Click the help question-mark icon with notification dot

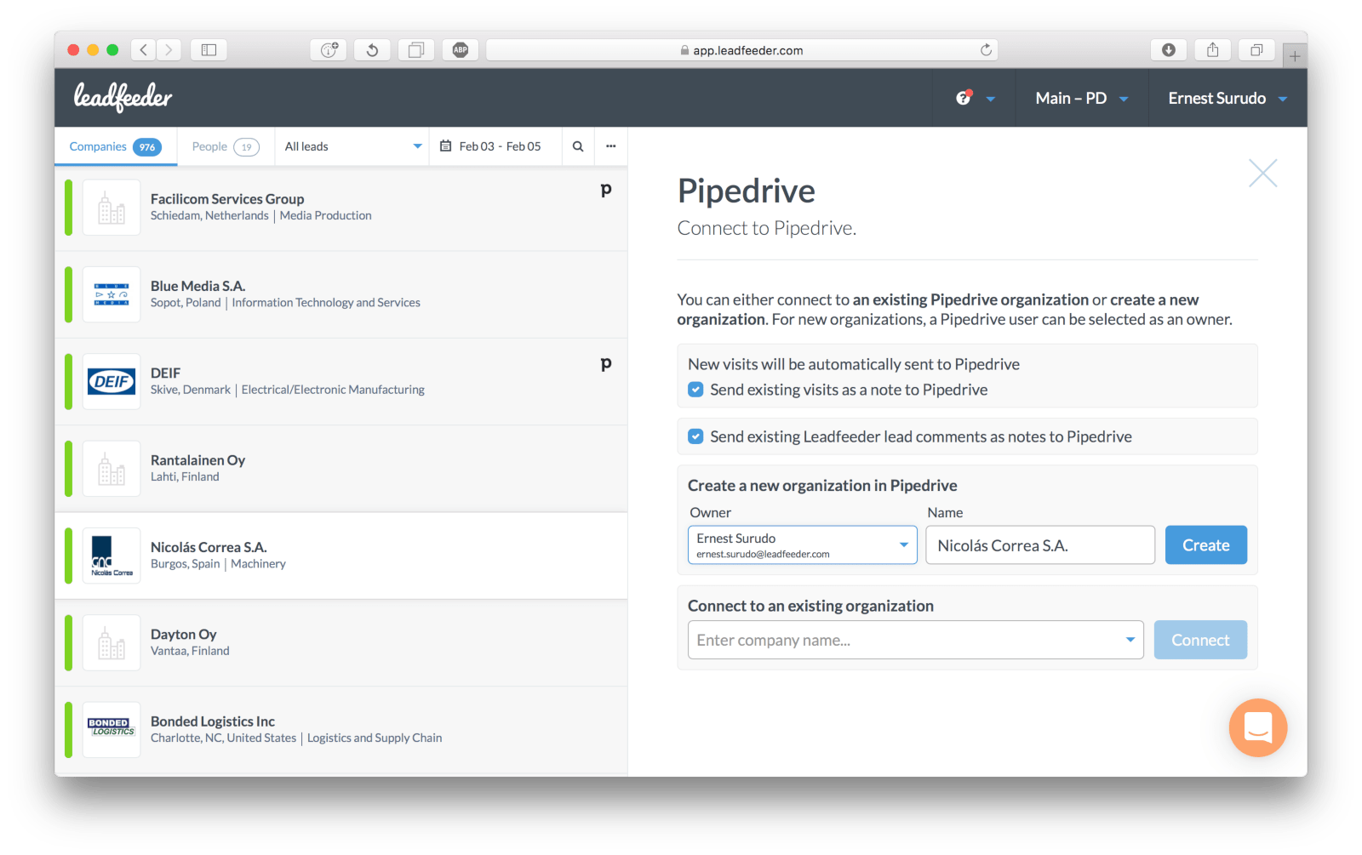pyautogui.click(x=963, y=97)
